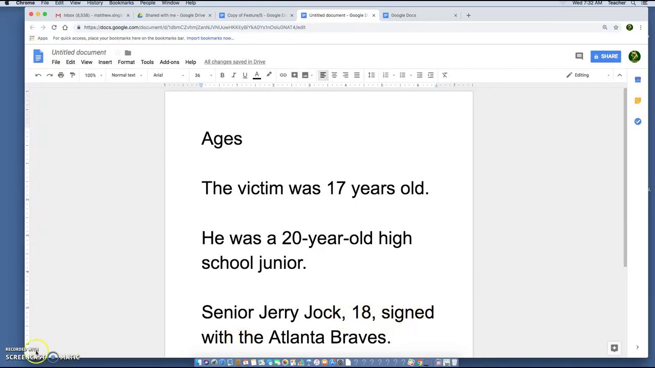Open the Arial font dropdown

[x=168, y=75]
